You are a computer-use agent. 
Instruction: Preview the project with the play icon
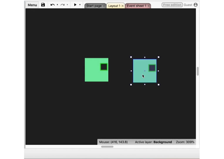tap(75, 5)
